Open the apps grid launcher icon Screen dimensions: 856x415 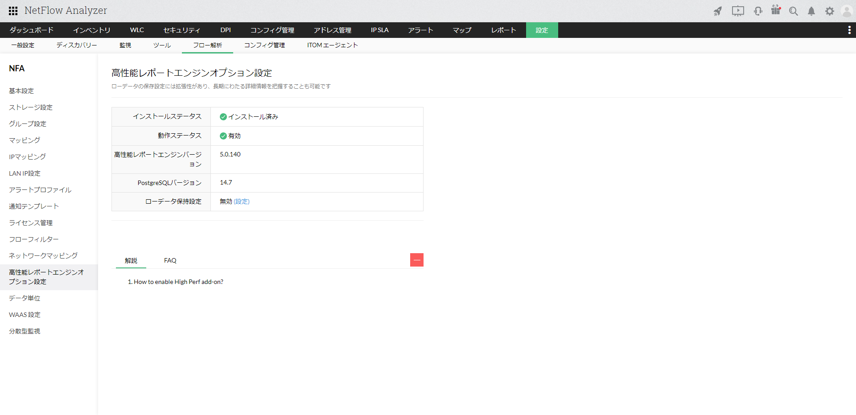click(13, 11)
